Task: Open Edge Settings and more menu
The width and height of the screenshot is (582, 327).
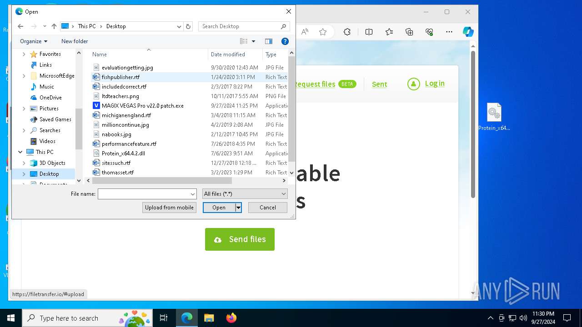Action: pos(449,32)
